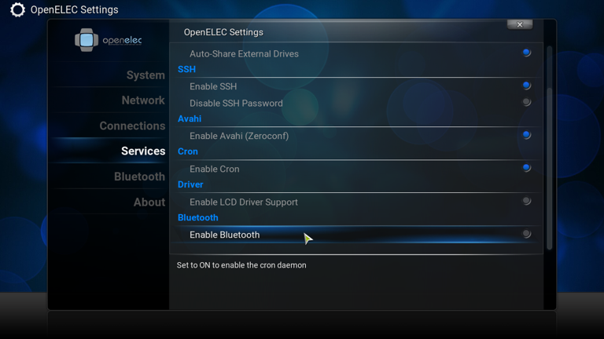This screenshot has height=339, width=604.
Task: Toggle the Enable SSH switch
Action: point(527,86)
